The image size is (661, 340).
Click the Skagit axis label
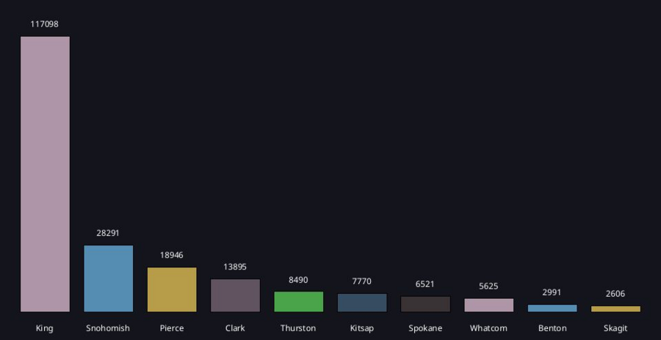tap(615, 328)
